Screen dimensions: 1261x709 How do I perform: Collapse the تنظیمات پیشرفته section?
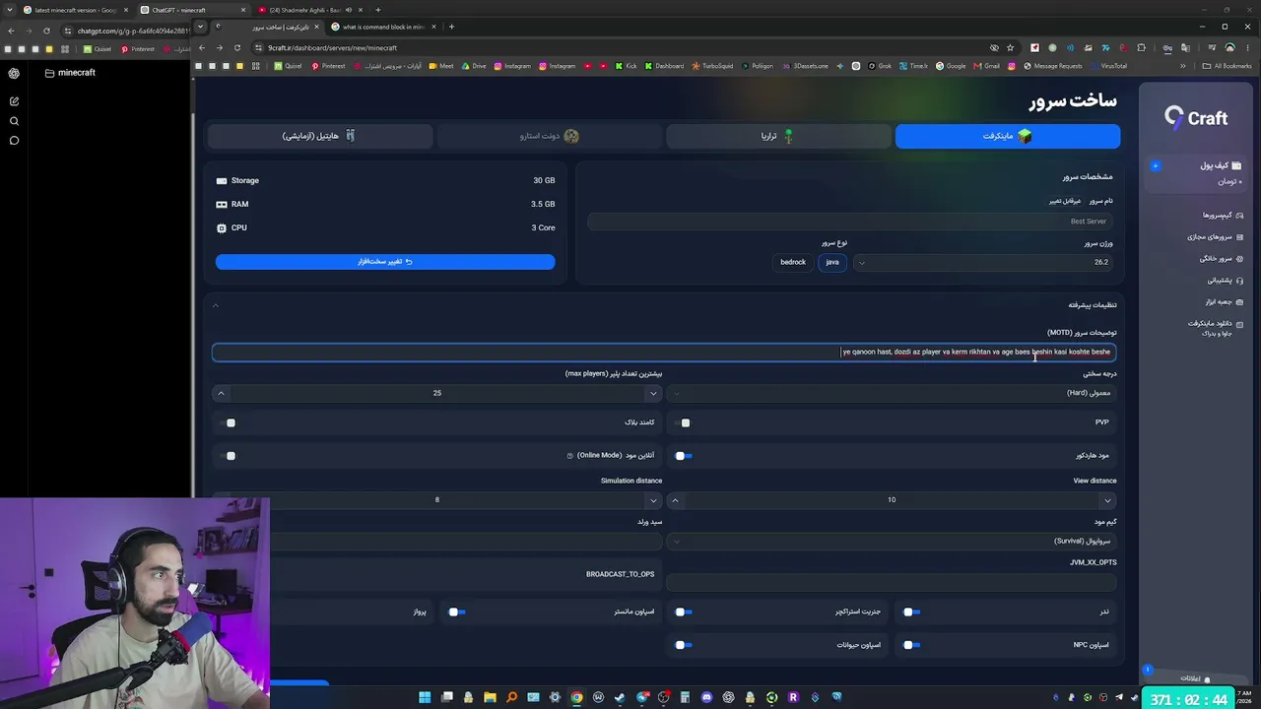(215, 305)
